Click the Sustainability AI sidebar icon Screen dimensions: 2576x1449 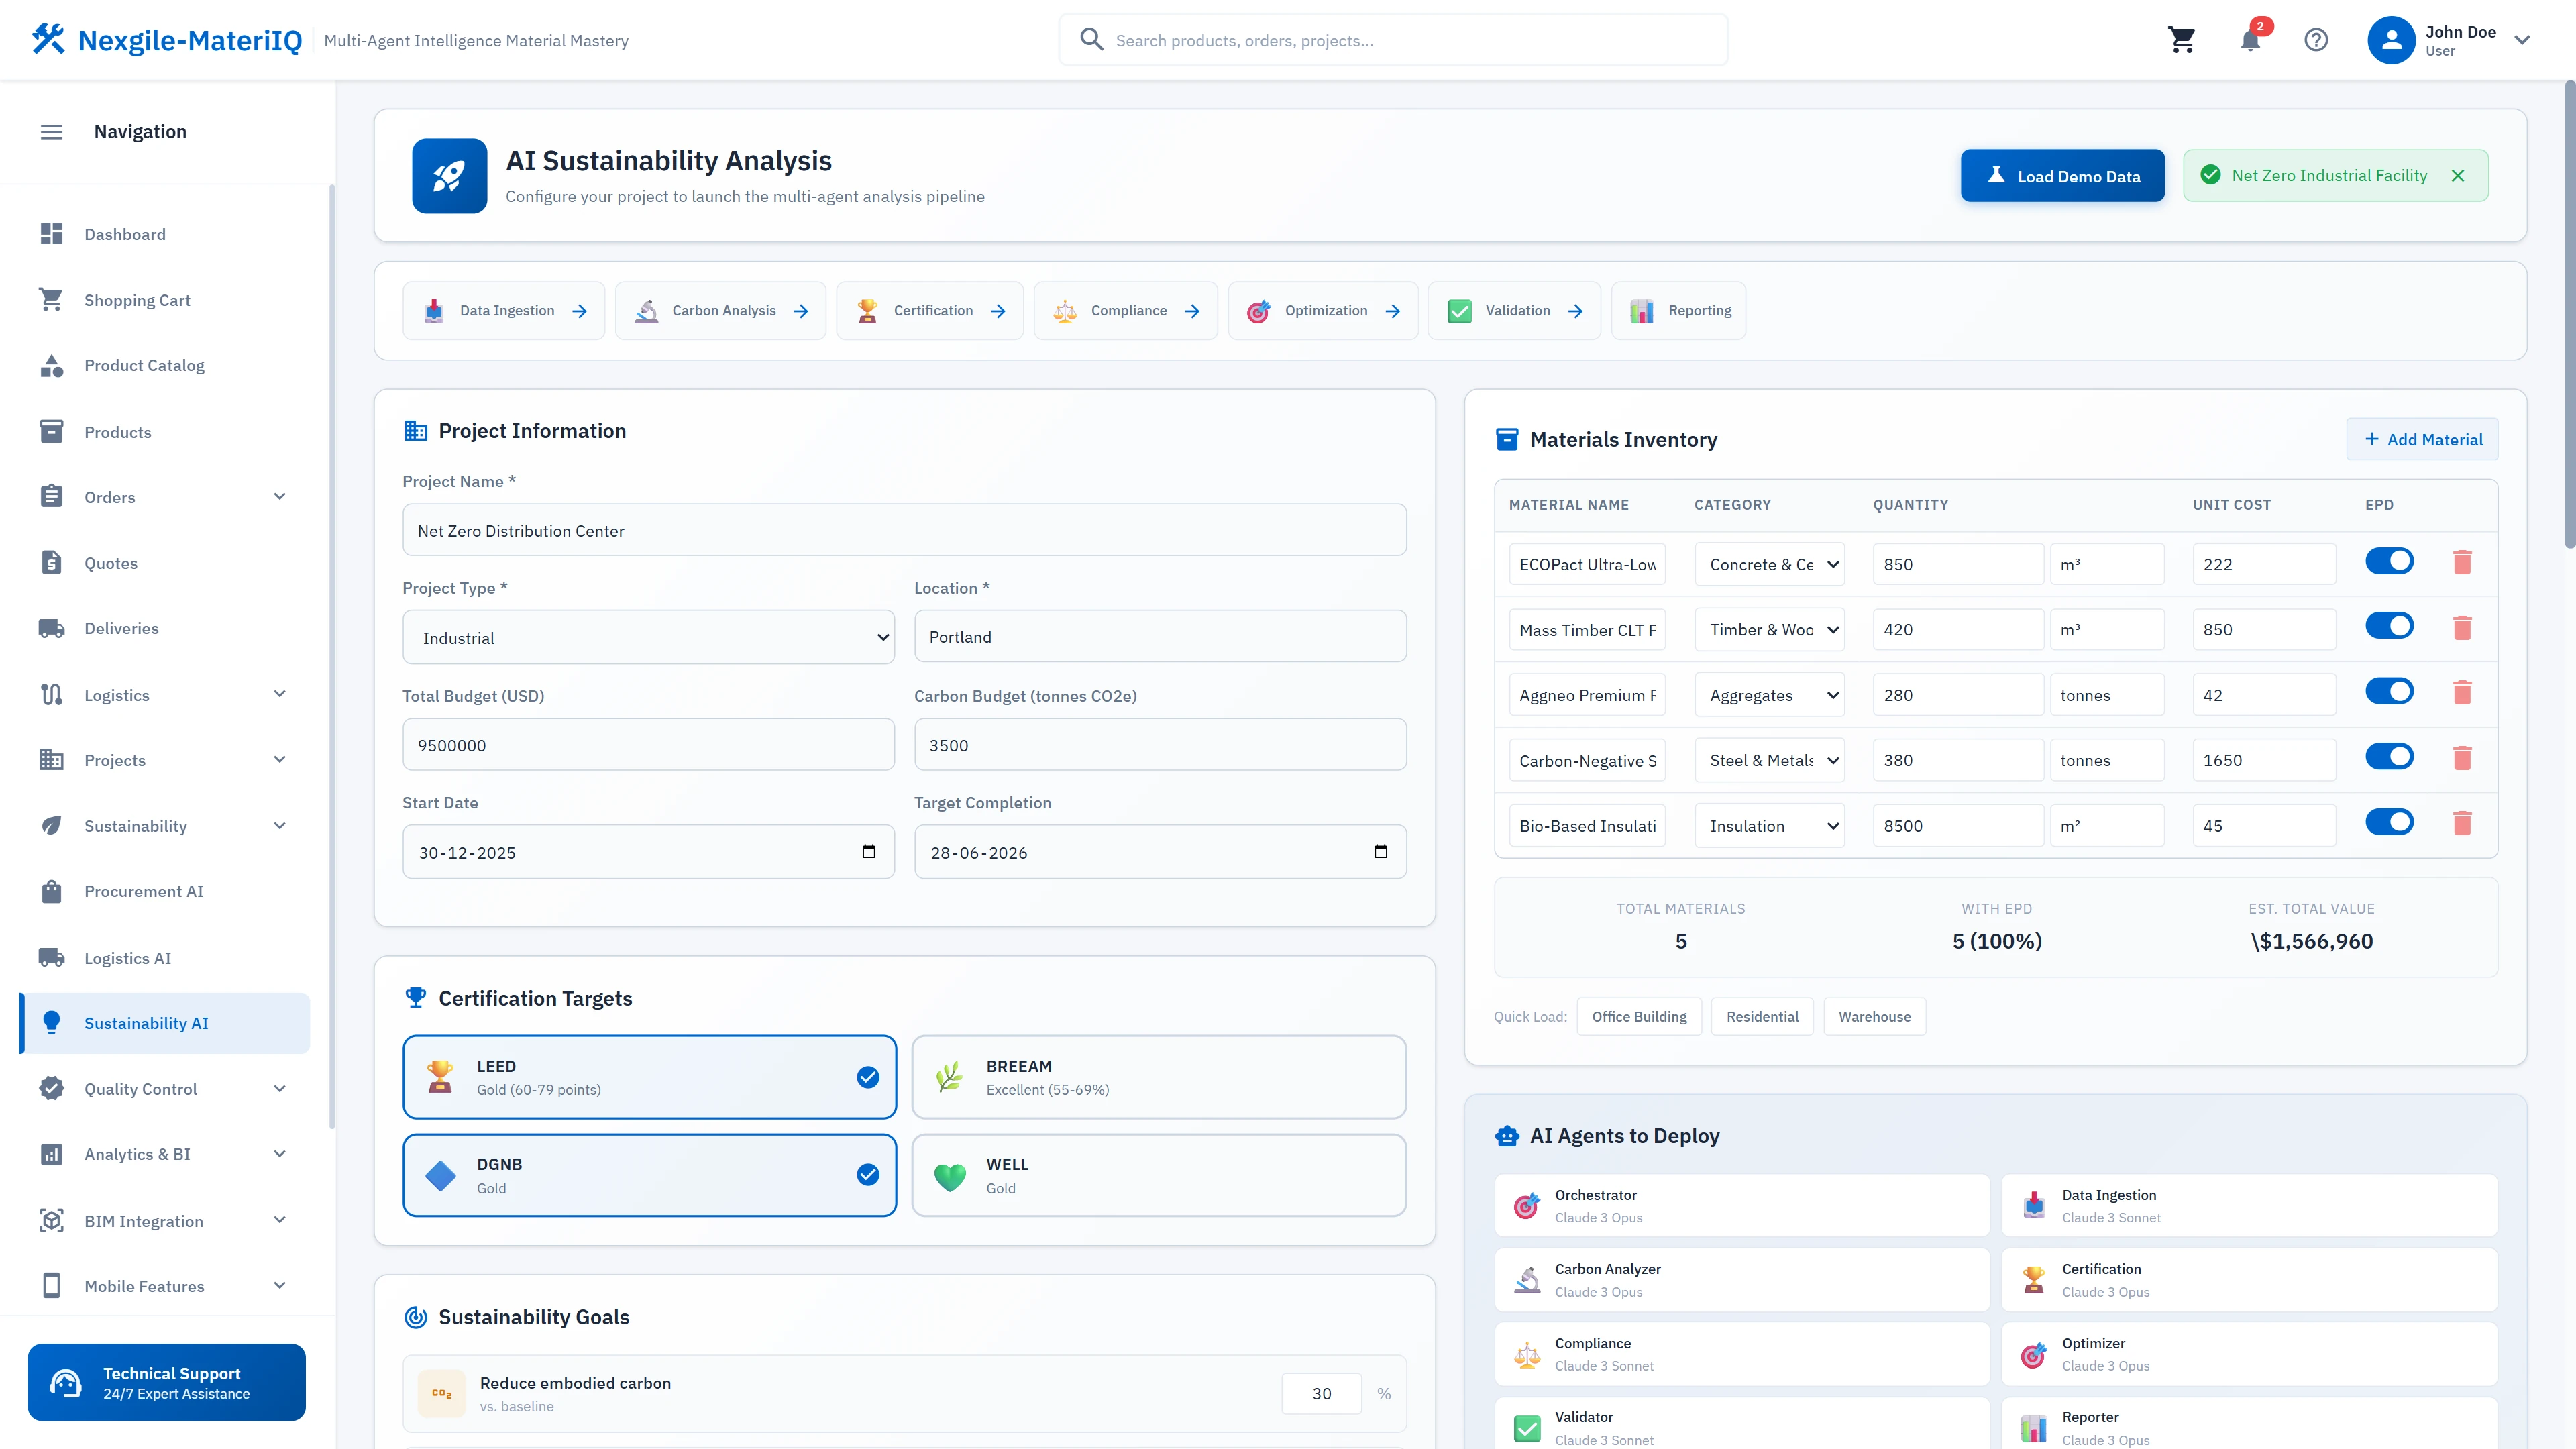[52, 1023]
